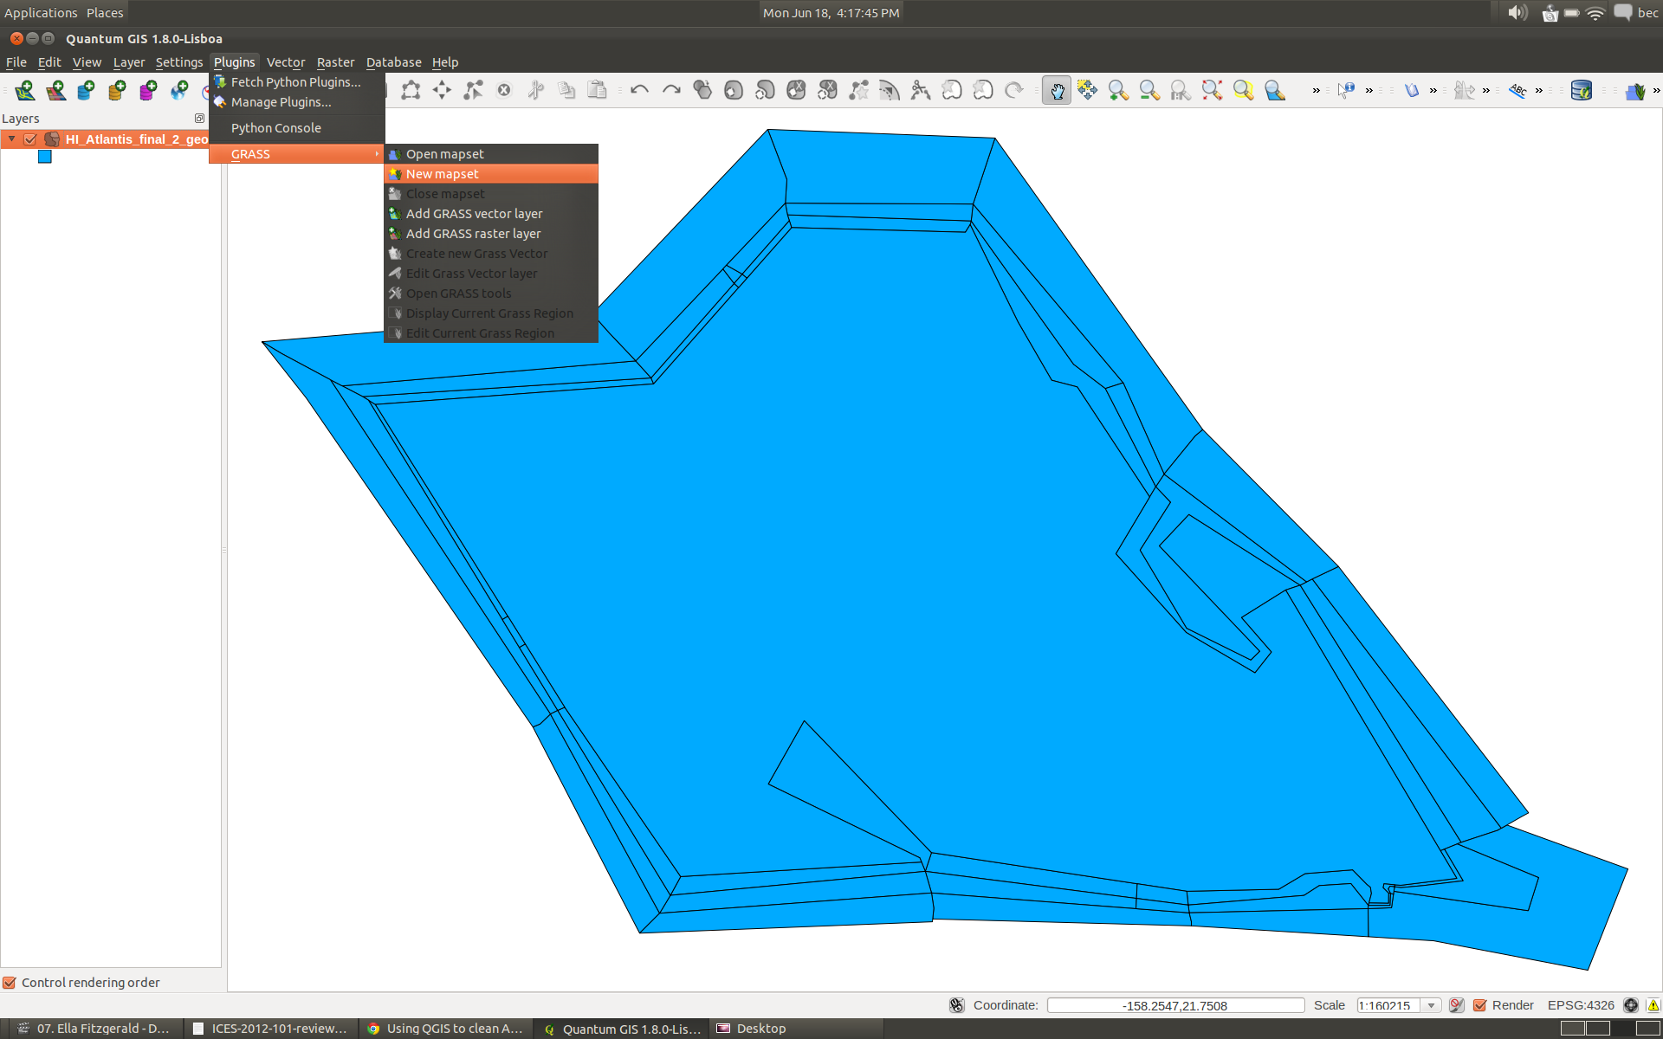
Task: Switch to Using QGIS to clean taskbar window
Action: pos(445,1029)
